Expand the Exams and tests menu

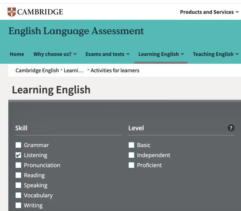(107, 54)
